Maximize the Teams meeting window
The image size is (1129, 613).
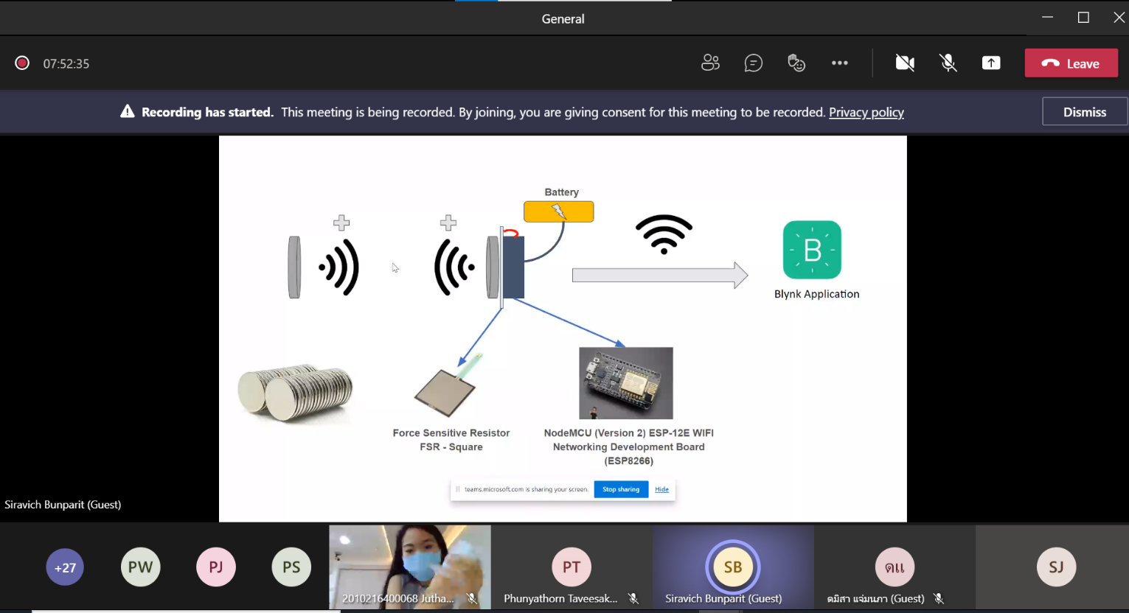[x=1083, y=18]
